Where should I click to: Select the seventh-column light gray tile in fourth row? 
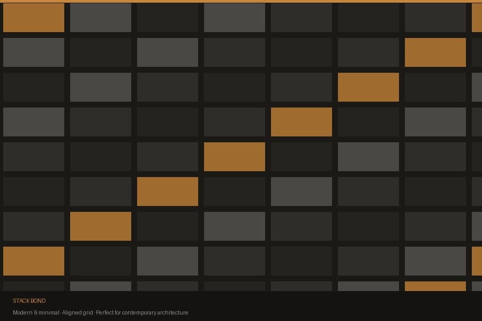tap(435, 122)
